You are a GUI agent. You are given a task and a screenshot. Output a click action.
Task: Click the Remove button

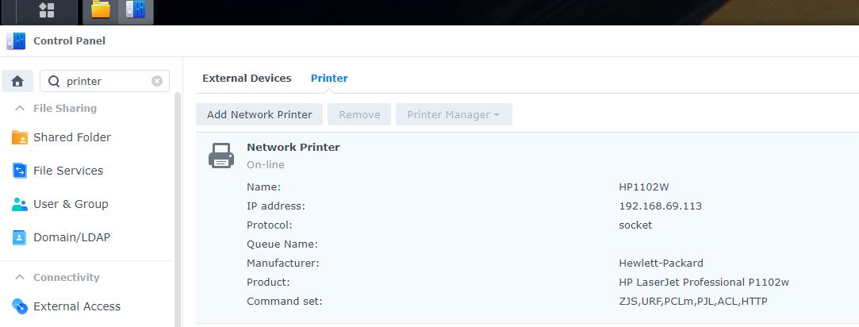tap(359, 114)
